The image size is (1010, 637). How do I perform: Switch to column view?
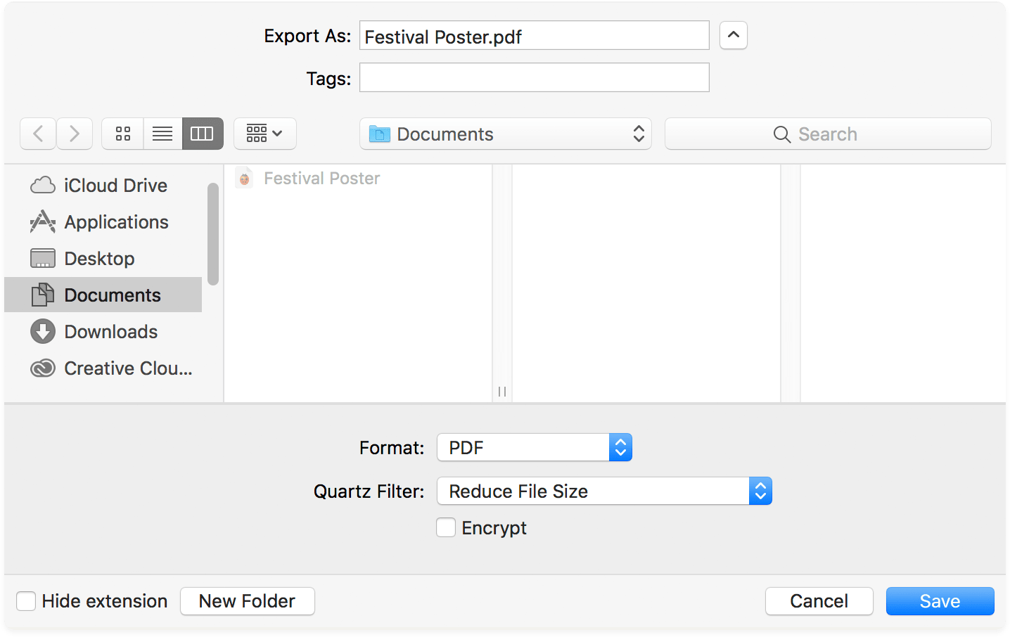pyautogui.click(x=203, y=134)
